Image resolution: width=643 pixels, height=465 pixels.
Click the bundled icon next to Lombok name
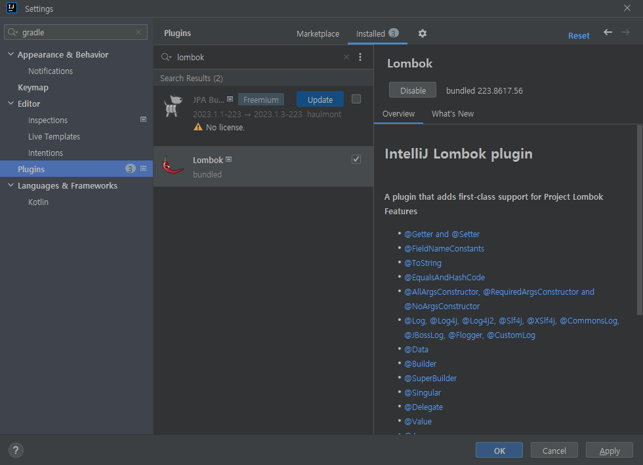click(x=229, y=159)
